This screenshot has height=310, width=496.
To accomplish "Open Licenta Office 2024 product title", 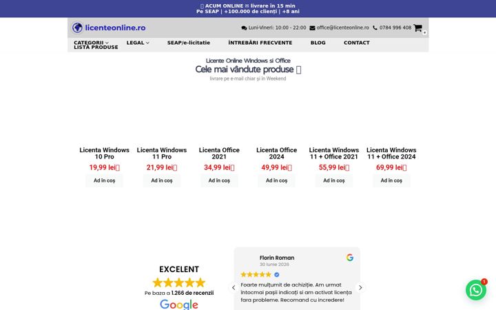I will [276, 153].
